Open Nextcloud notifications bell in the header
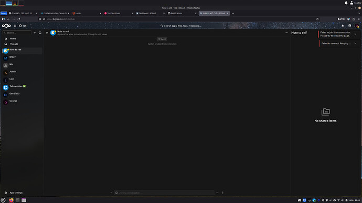Image resolution: width=362 pixels, height=203 pixels. [343, 26]
